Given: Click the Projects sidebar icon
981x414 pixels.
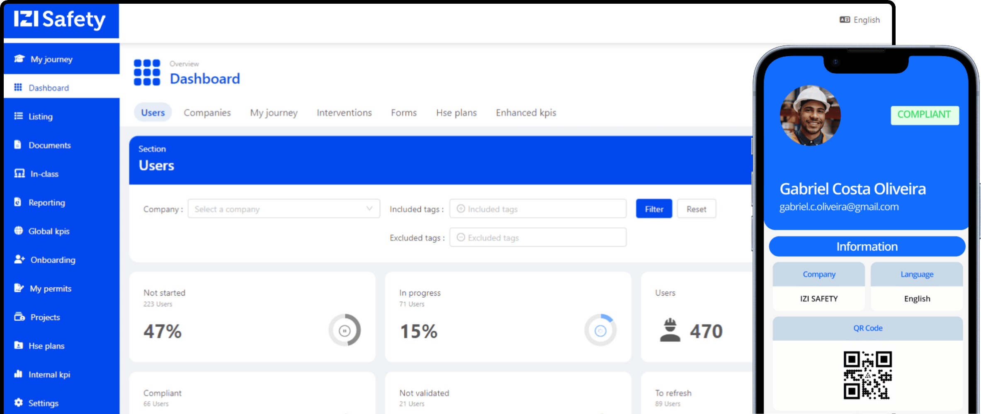Looking at the screenshot, I should pos(19,317).
